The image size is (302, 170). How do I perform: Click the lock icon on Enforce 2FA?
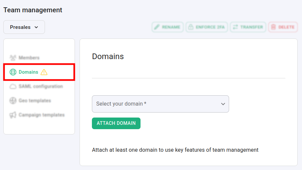tap(191, 27)
